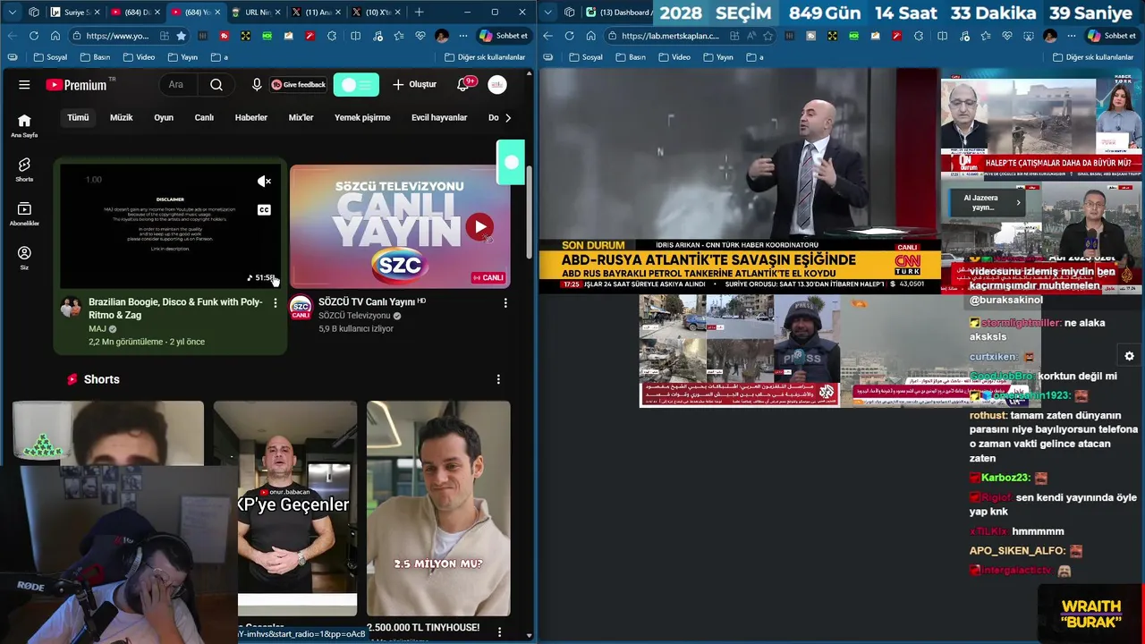Click the Give feedback button
This screenshot has width=1145, height=644.
click(x=299, y=85)
